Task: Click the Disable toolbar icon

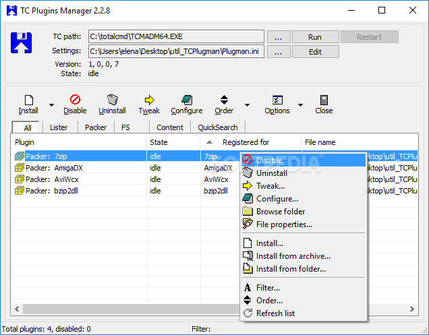Action: pyautogui.click(x=75, y=100)
